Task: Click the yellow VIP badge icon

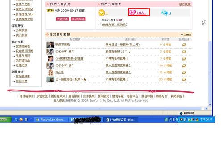Action: (50, 11)
